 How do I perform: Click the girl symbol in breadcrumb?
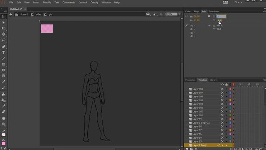coord(51,15)
